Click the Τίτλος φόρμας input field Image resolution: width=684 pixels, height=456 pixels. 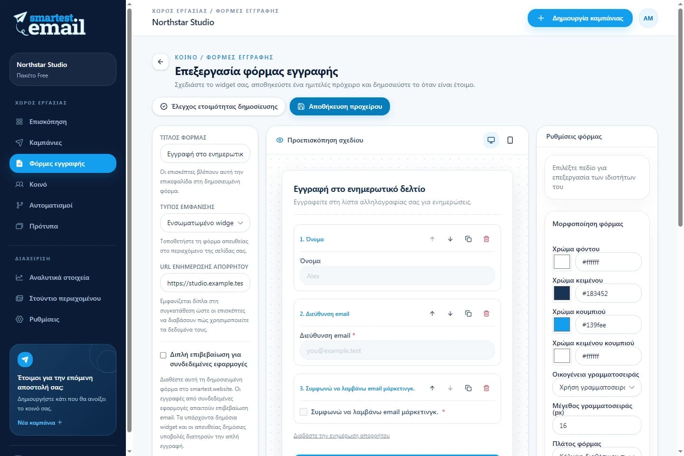(205, 154)
